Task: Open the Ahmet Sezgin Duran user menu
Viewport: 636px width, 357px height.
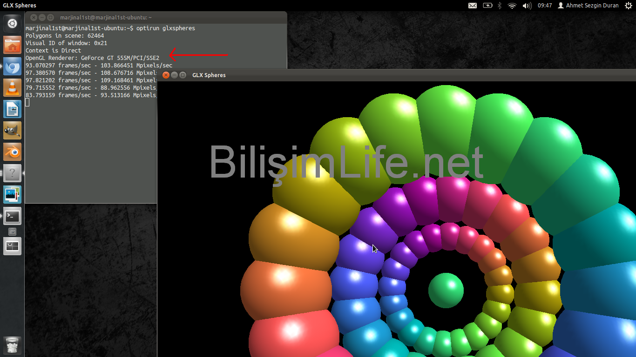Action: click(589, 6)
